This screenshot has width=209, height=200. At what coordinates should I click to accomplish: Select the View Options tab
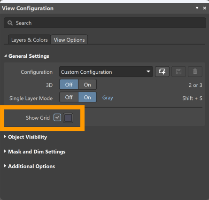[x=69, y=40]
